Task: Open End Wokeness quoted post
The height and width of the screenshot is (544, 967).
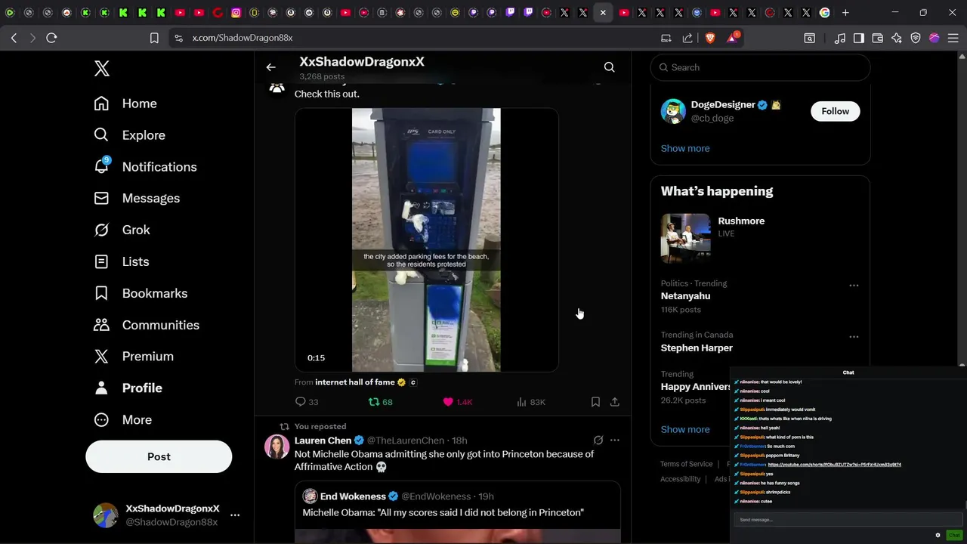Action: pos(457,512)
